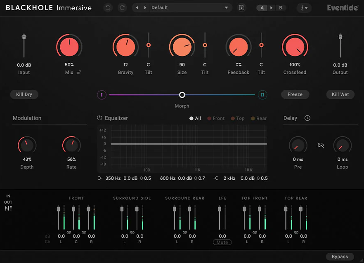Switch to the Rear EQ tab
This screenshot has width=364, height=263.
tap(259, 118)
